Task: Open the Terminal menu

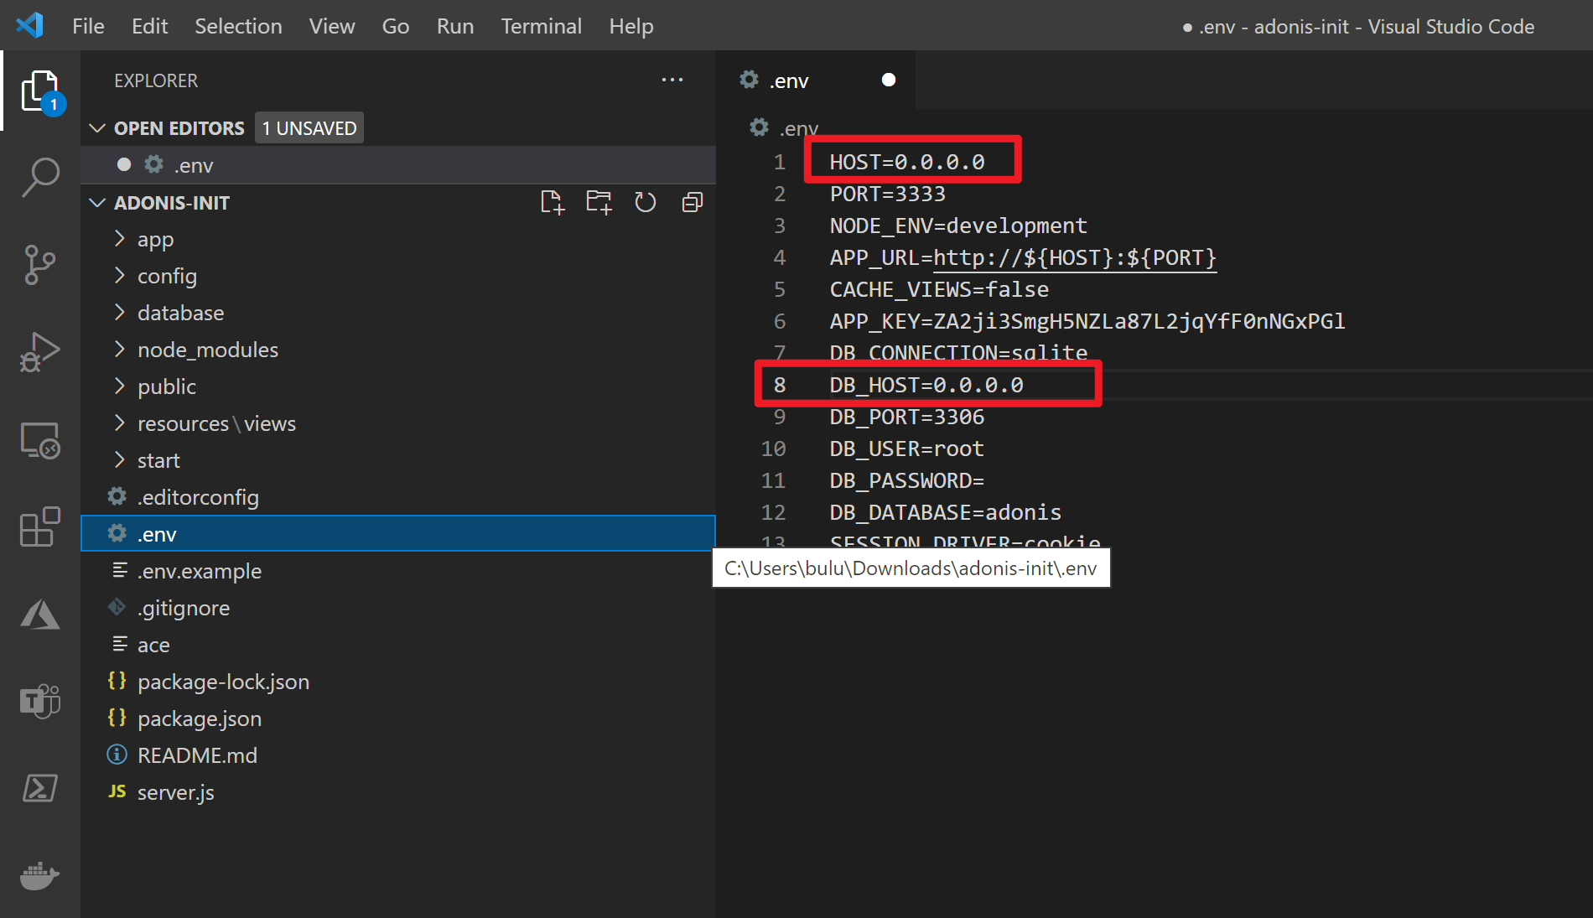Action: point(541,26)
